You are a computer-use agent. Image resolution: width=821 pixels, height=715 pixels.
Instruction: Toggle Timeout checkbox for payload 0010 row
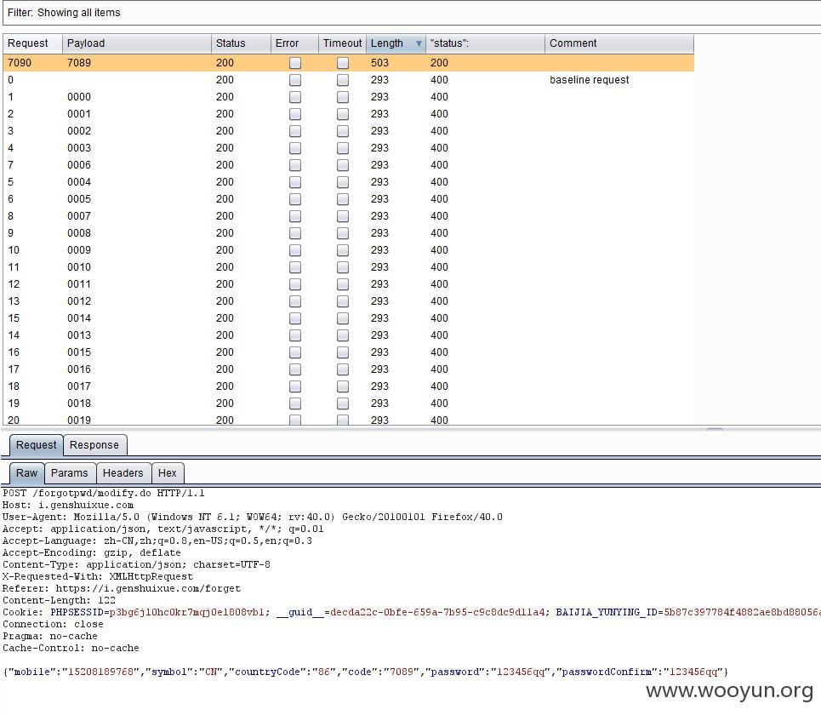343,267
